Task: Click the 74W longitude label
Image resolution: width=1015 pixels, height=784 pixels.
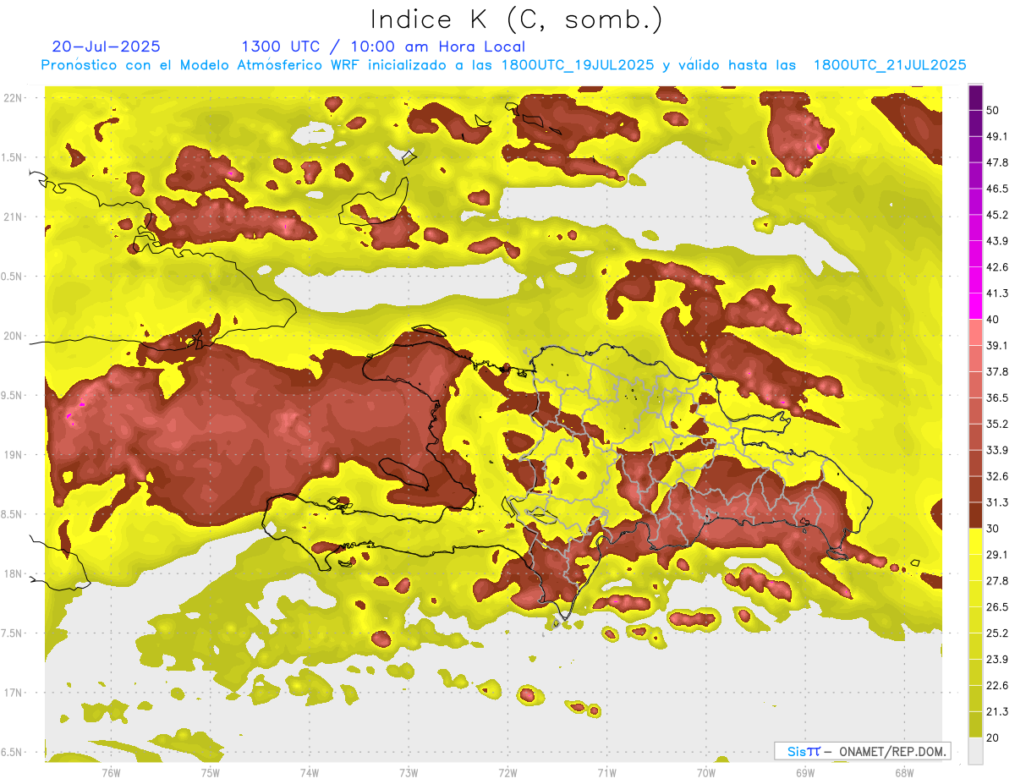Action: point(309,772)
